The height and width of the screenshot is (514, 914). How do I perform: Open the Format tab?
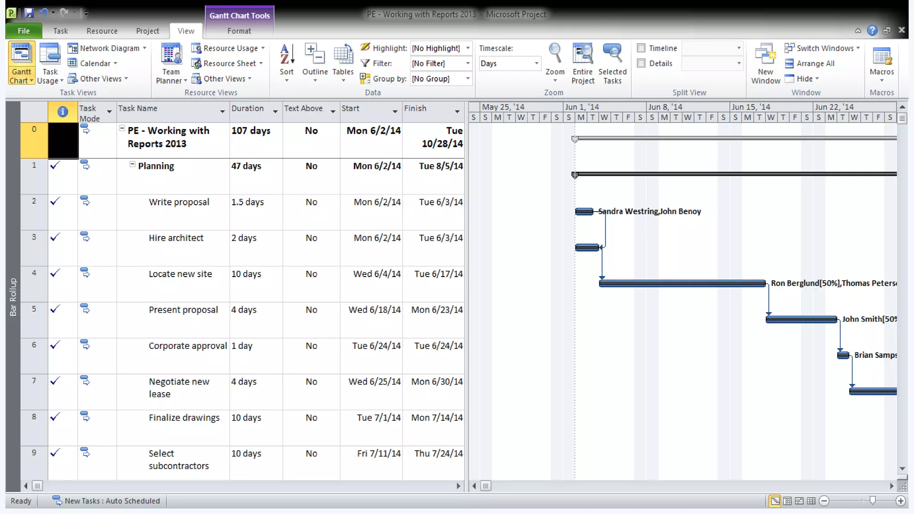(239, 31)
